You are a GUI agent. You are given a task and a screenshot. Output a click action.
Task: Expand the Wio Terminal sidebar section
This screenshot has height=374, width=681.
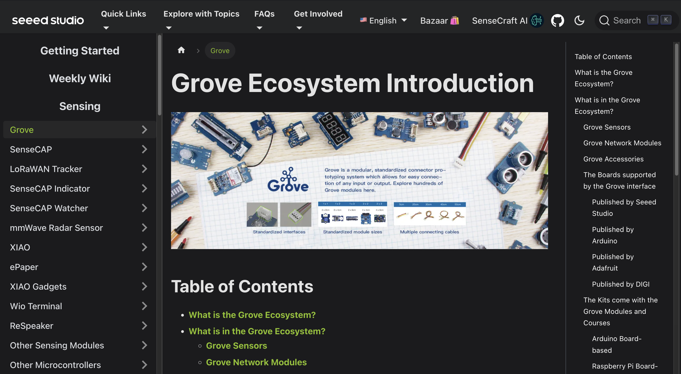click(145, 306)
